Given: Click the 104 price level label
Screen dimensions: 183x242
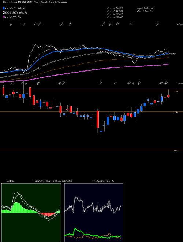Looking at the screenshot, I should coord(176,113).
